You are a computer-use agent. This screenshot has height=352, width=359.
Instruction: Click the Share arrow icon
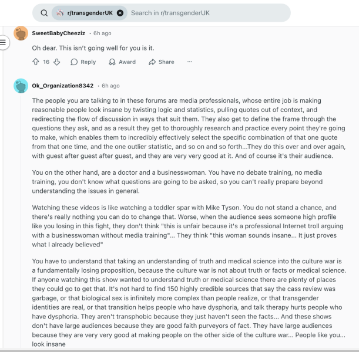[x=152, y=62]
